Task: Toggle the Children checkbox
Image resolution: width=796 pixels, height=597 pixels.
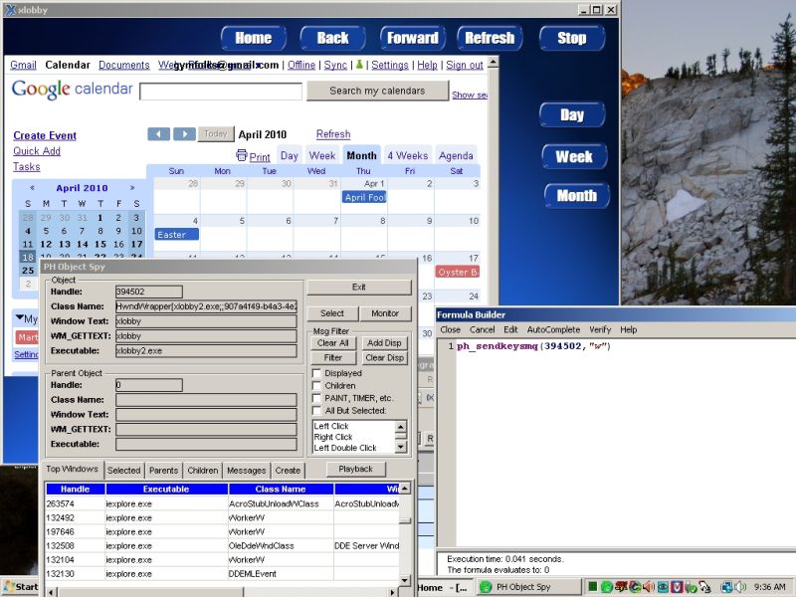Action: point(316,386)
